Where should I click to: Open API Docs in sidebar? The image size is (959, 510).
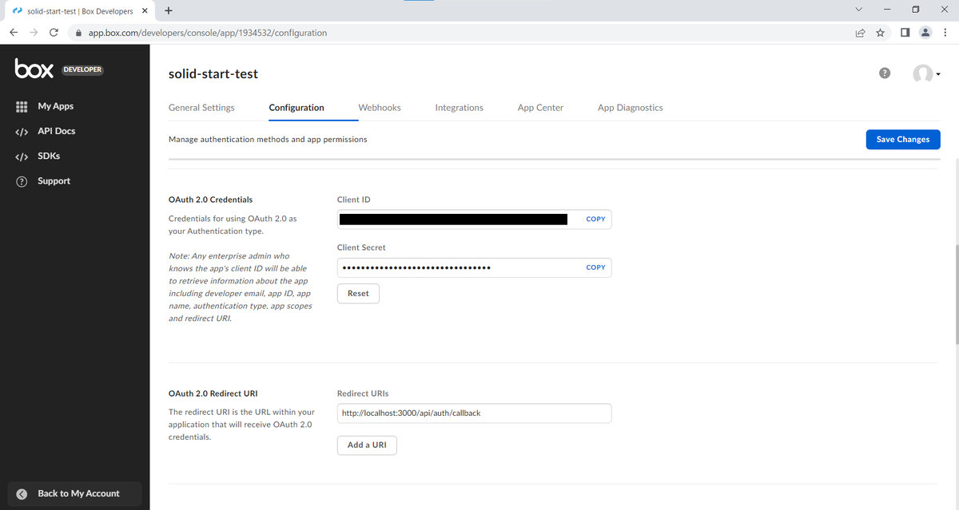point(56,131)
